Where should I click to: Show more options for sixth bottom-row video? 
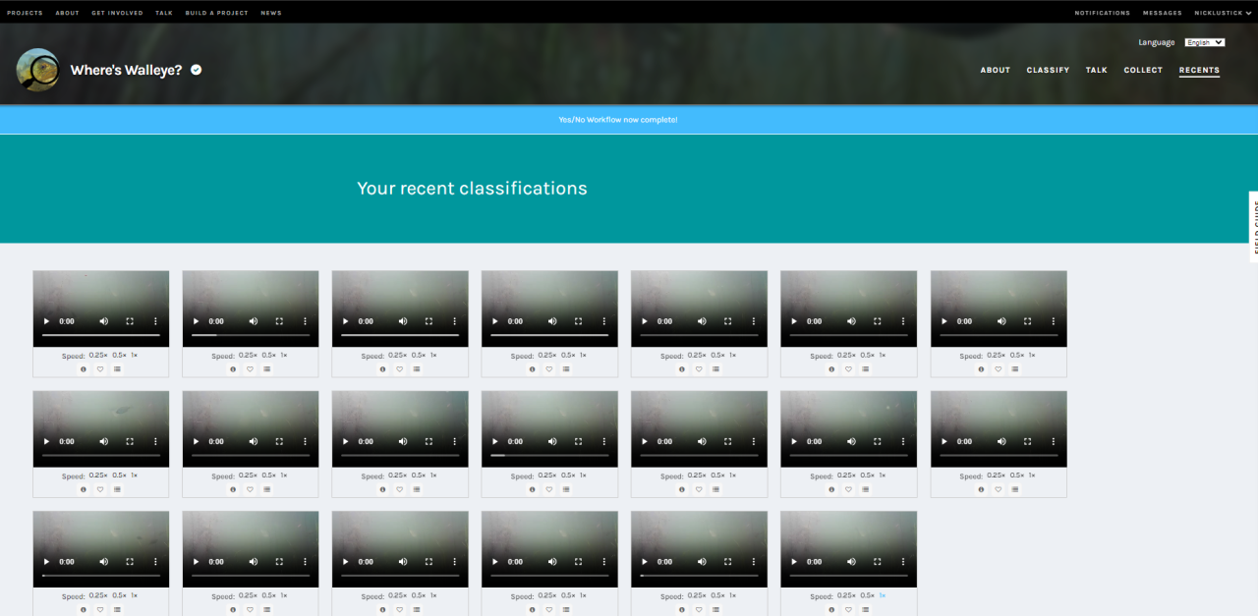[903, 562]
